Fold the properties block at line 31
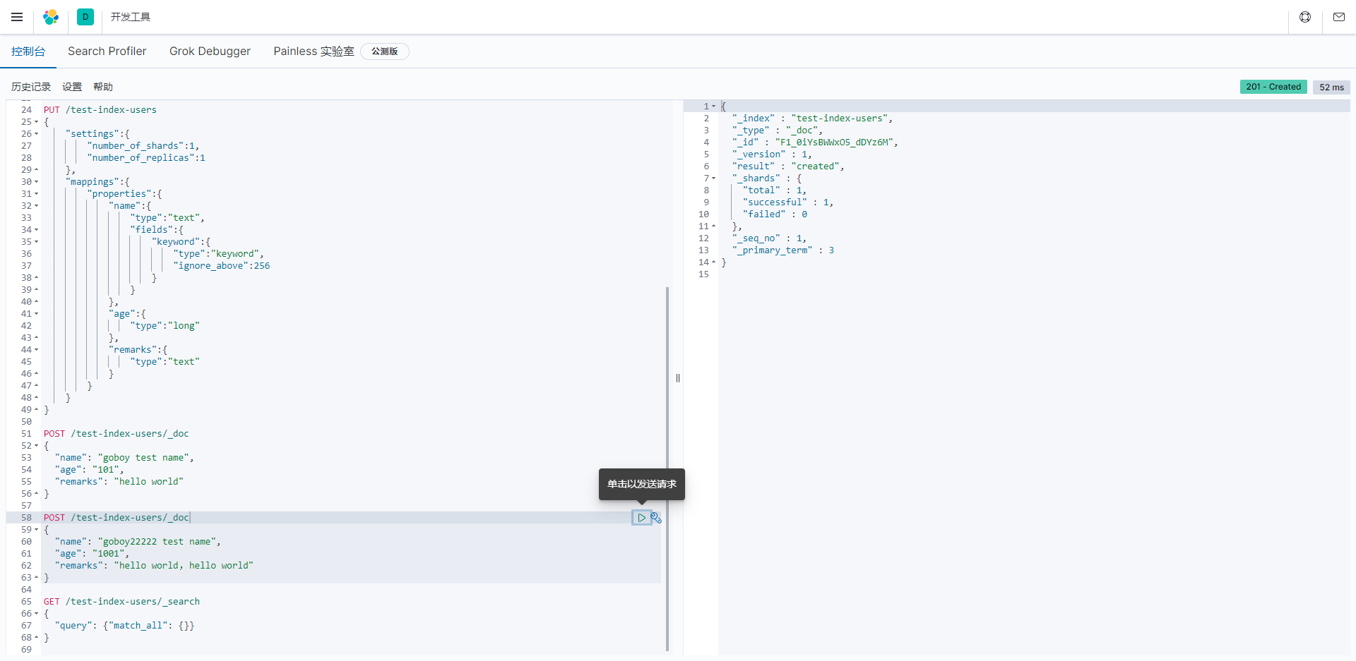1356x661 pixels. [37, 194]
